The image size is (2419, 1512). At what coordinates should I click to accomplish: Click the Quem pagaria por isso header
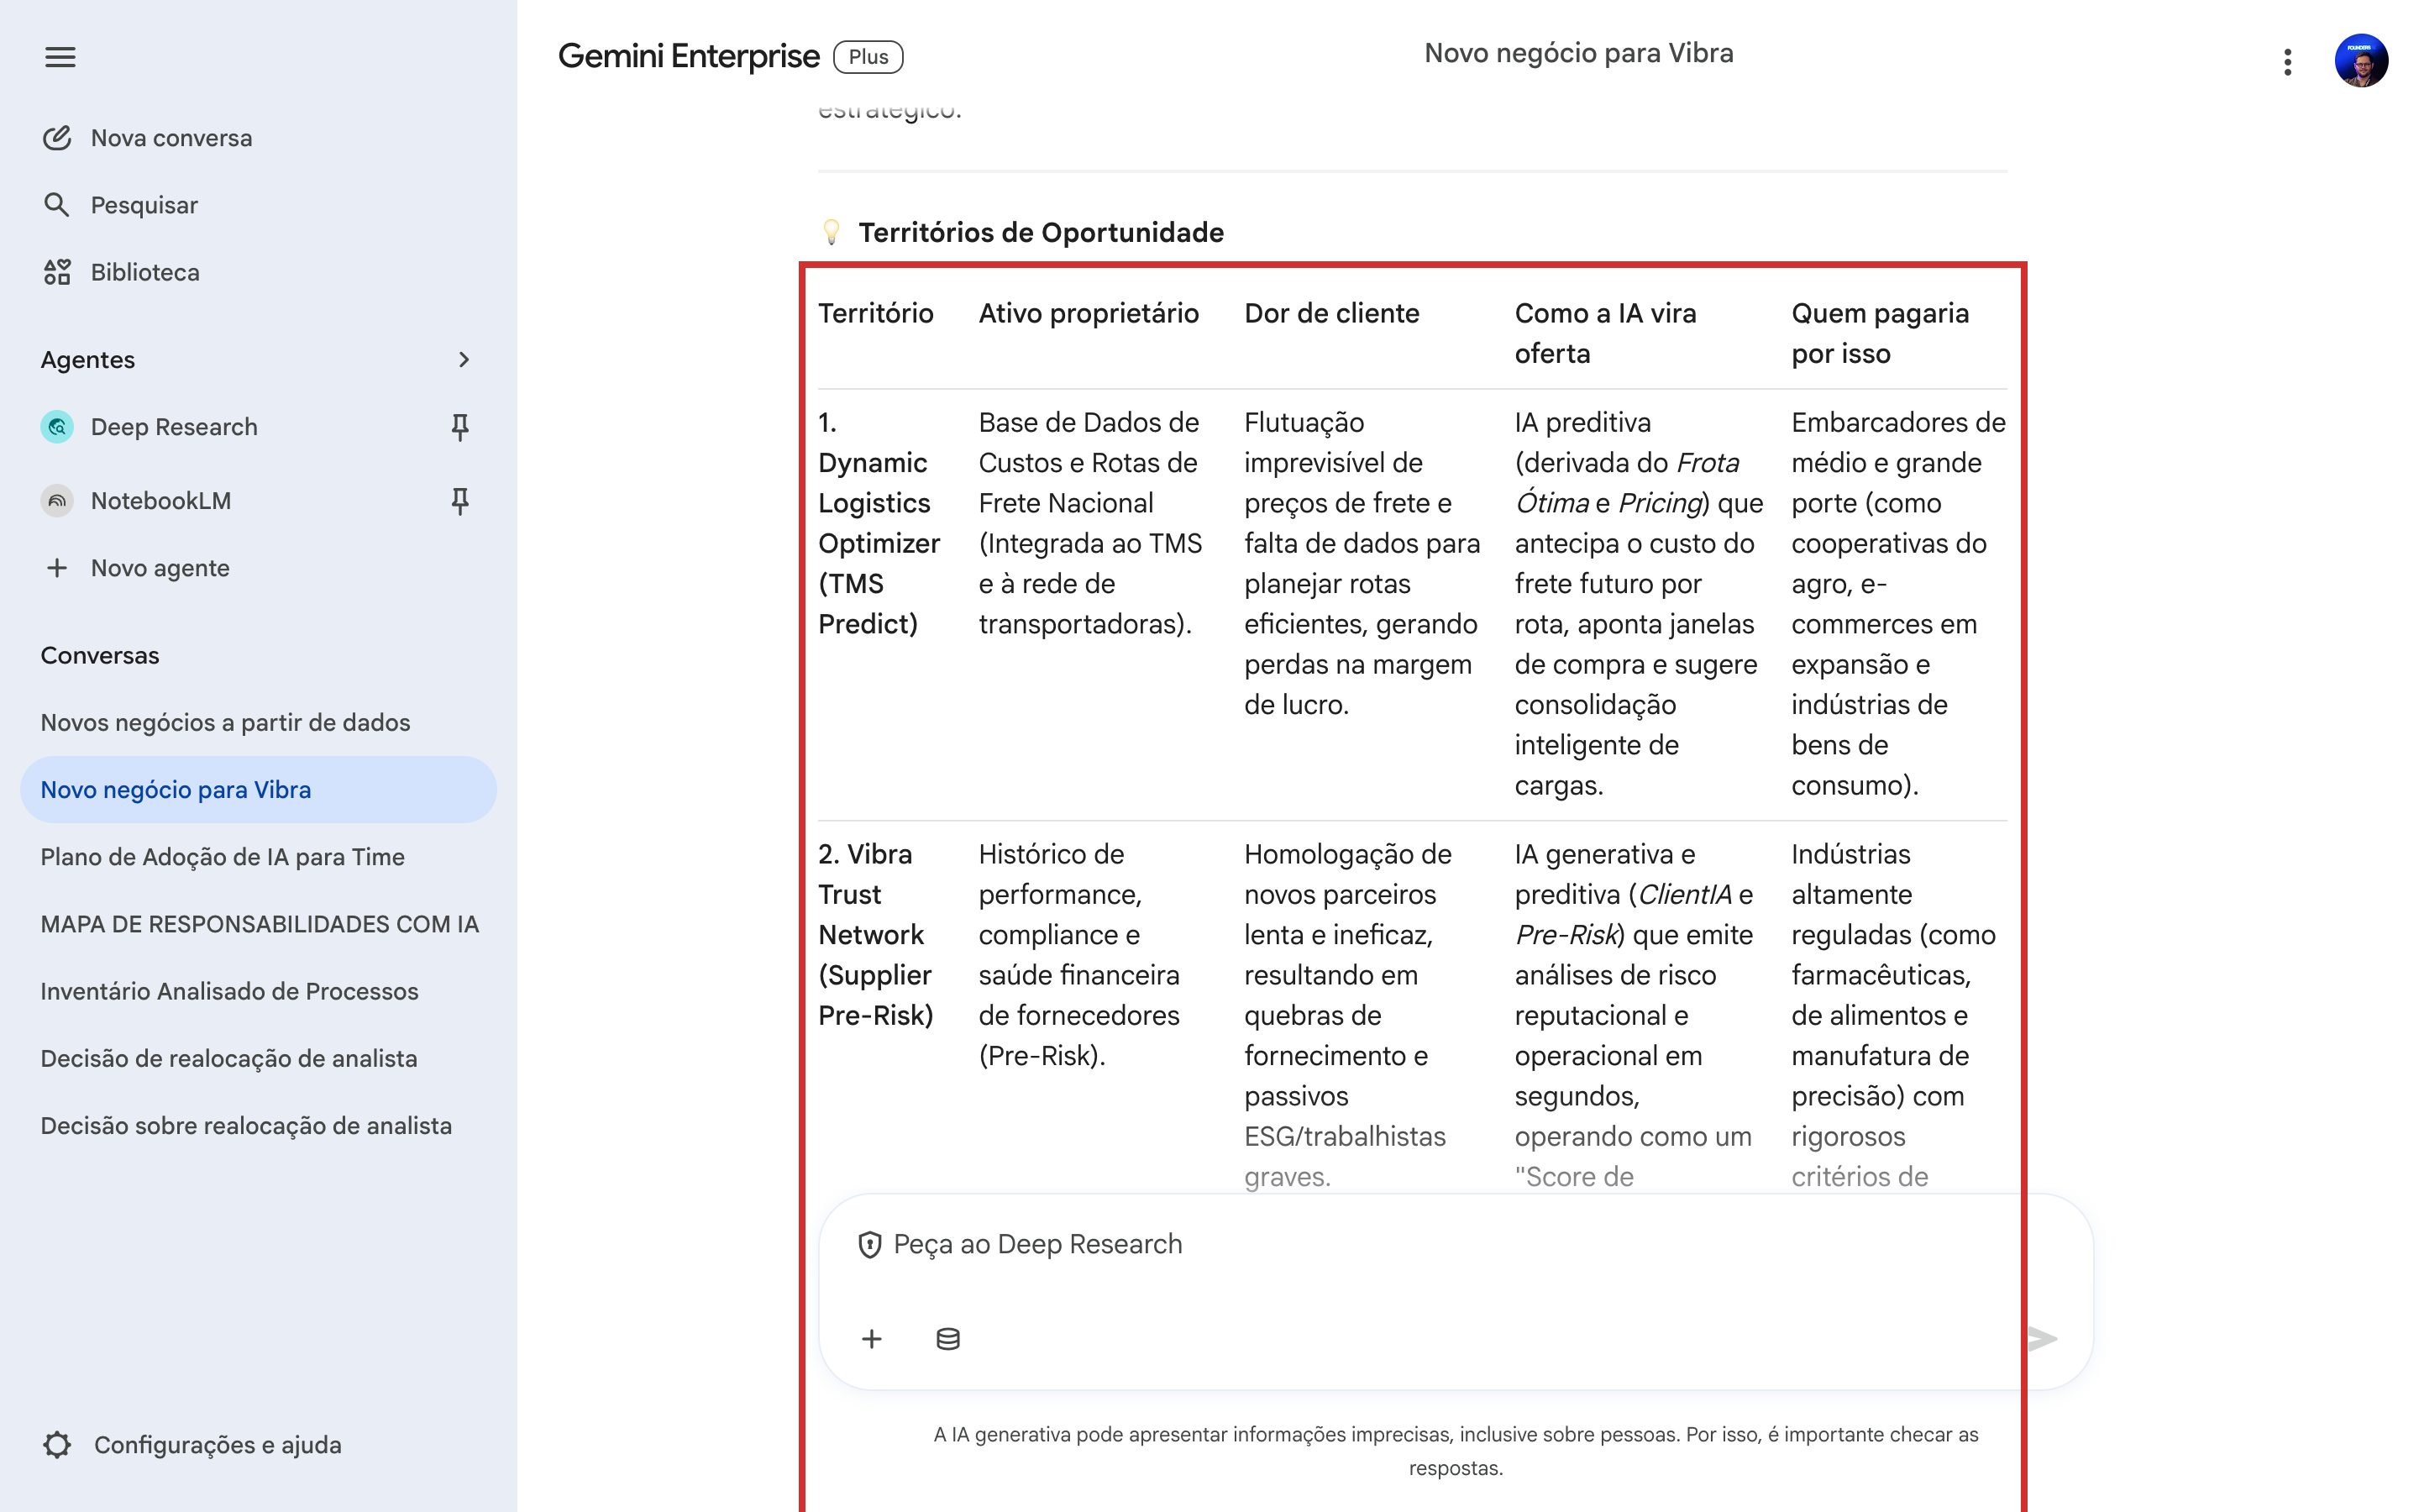[x=1881, y=333]
